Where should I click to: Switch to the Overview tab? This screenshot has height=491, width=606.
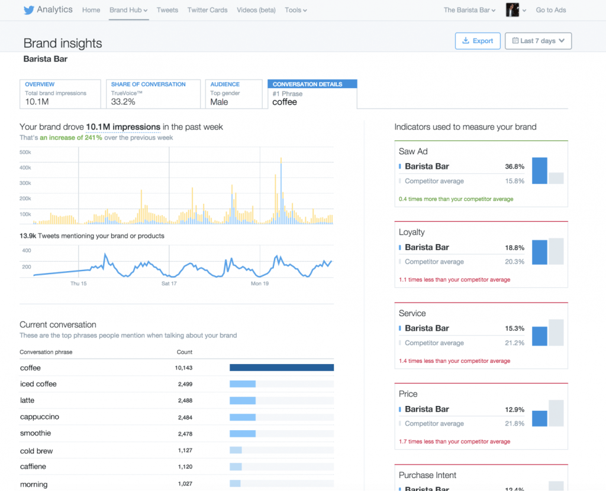coord(60,94)
